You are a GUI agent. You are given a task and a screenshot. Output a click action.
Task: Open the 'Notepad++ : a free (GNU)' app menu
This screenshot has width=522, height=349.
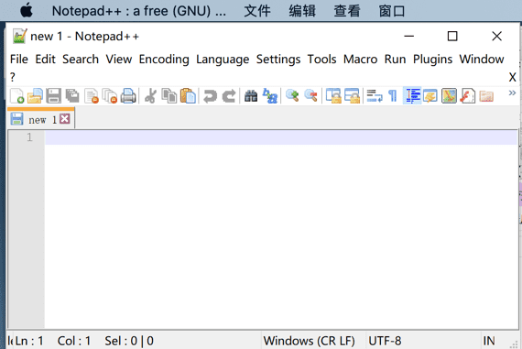pos(139,11)
